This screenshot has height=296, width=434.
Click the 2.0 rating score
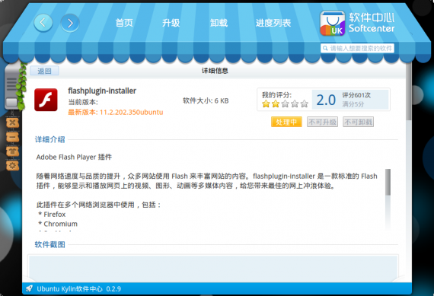(326, 100)
